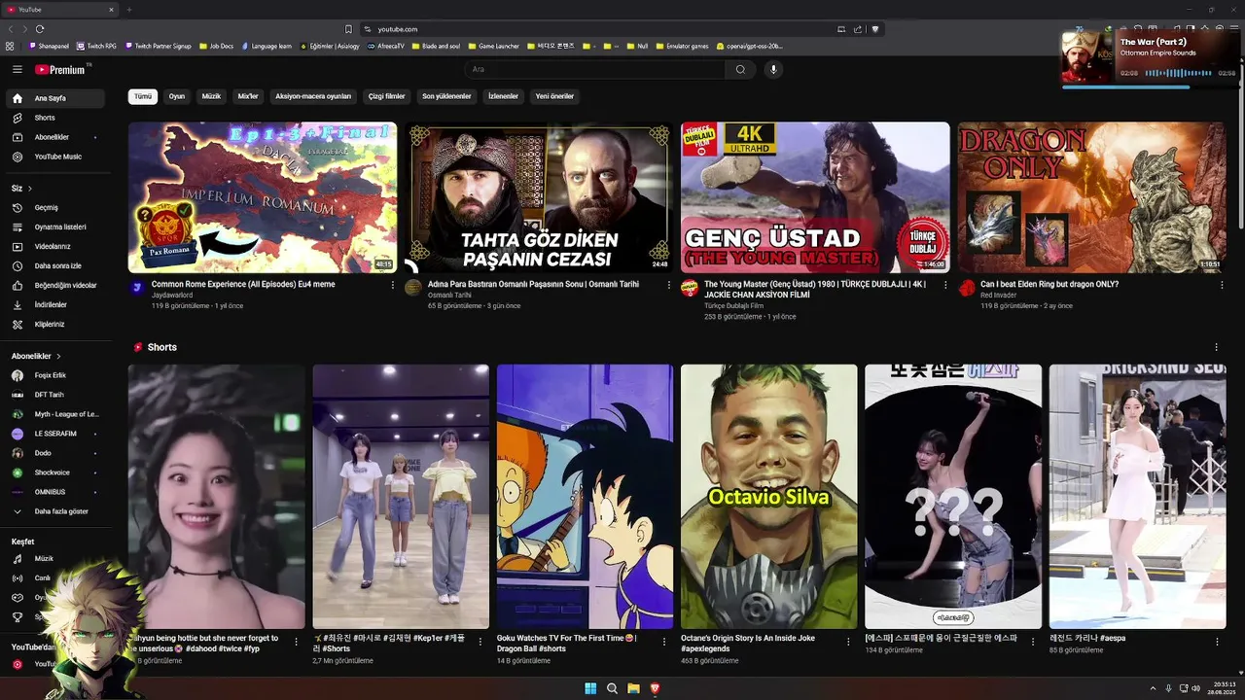Click the Osmanlı Tarihi channel avatar
The image size is (1245, 700).
(x=413, y=288)
